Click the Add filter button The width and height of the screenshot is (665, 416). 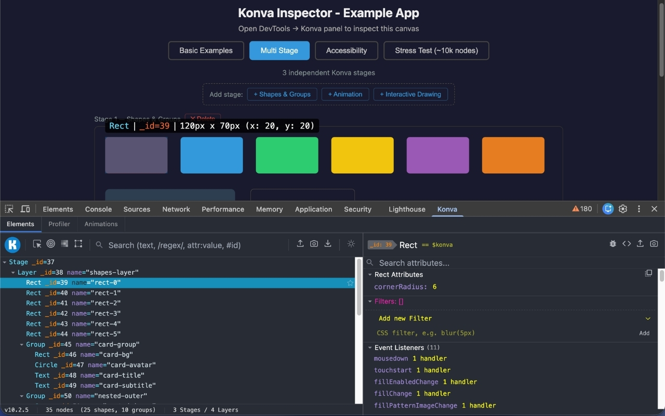644,333
